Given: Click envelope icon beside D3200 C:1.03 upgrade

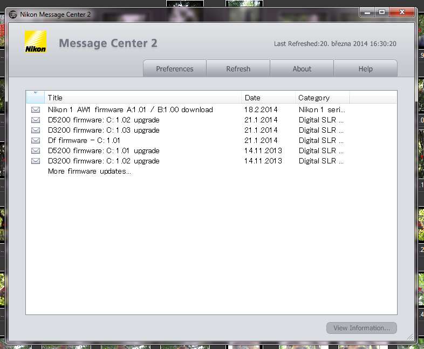Looking at the screenshot, I should [36, 130].
